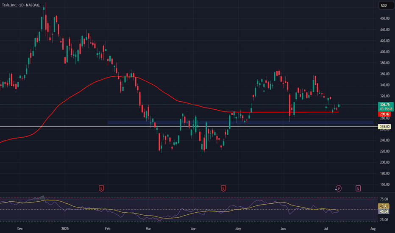The image size is (395, 233).
Task: Click the late-April earnings 'E' marker
Action: (x=223, y=188)
